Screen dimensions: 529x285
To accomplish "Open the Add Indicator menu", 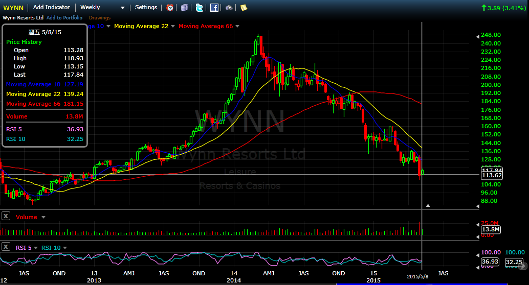I will click(x=51, y=8).
